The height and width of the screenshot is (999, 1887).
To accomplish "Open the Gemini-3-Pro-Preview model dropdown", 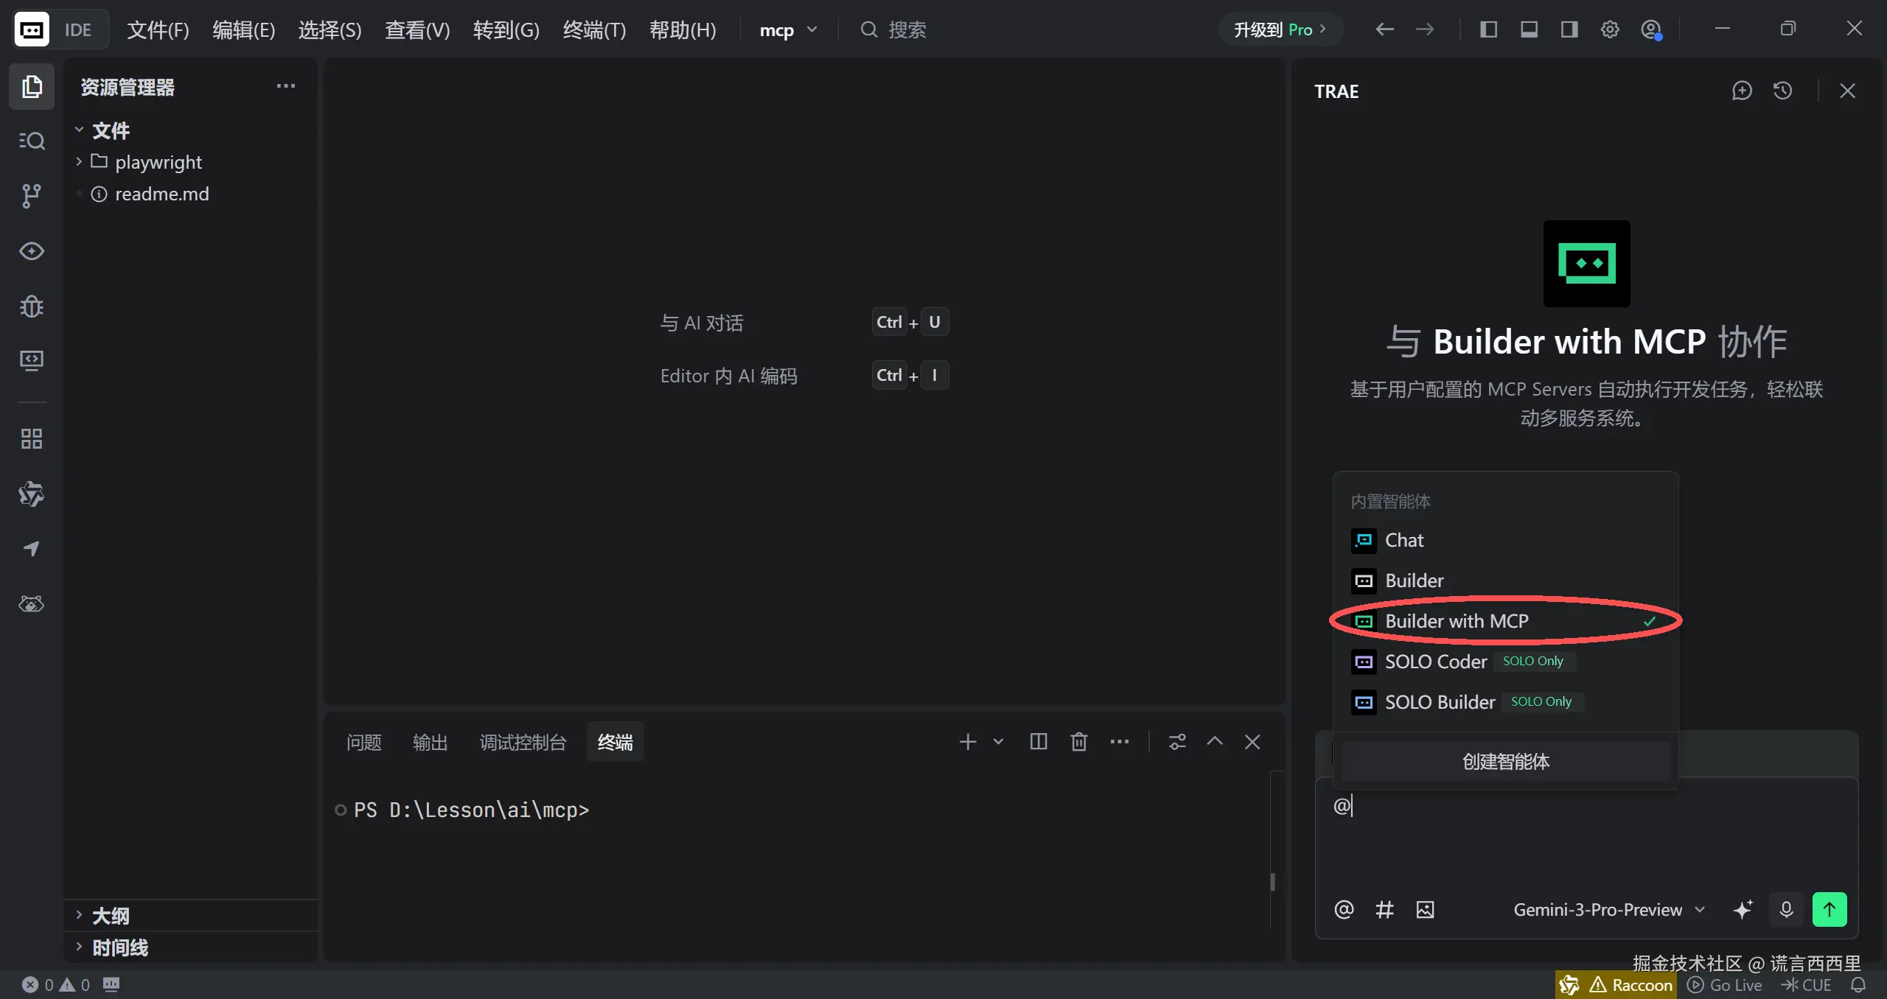I will coord(1608,909).
